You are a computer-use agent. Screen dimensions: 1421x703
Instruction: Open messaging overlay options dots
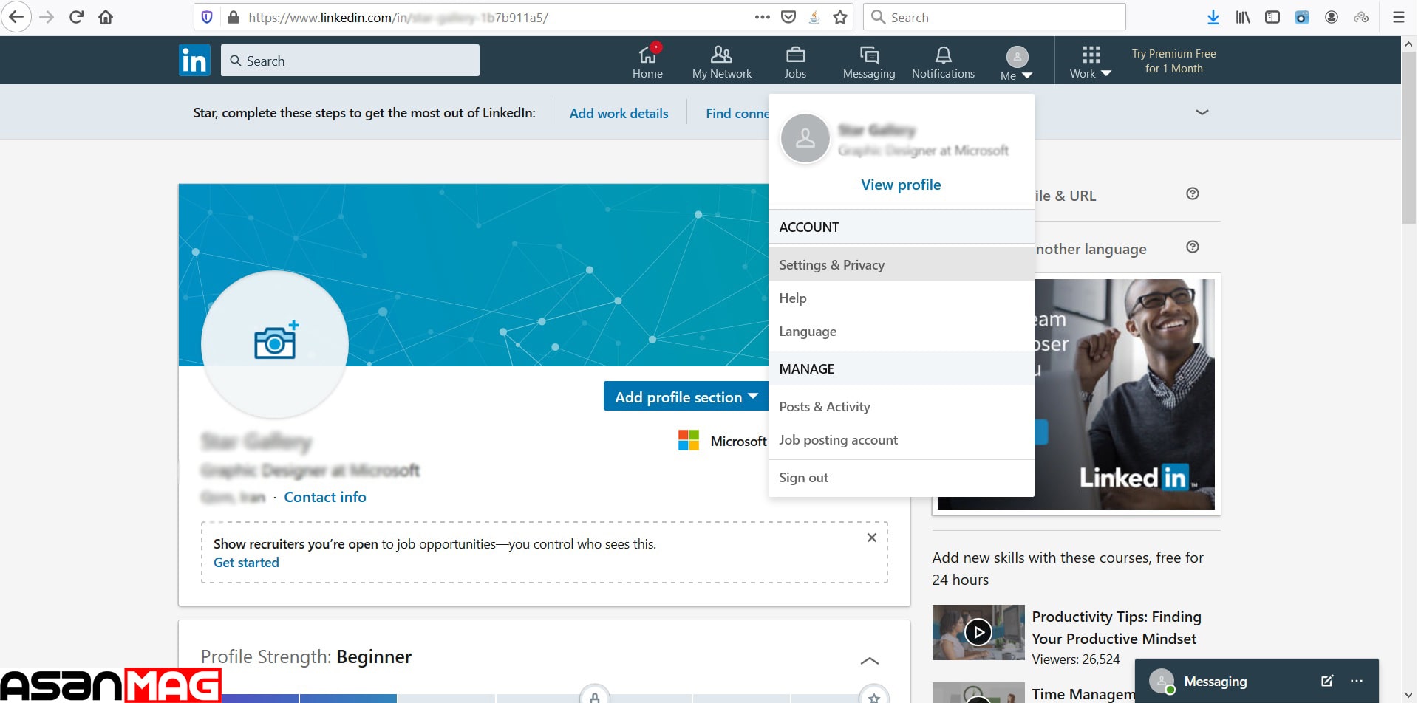click(x=1357, y=681)
